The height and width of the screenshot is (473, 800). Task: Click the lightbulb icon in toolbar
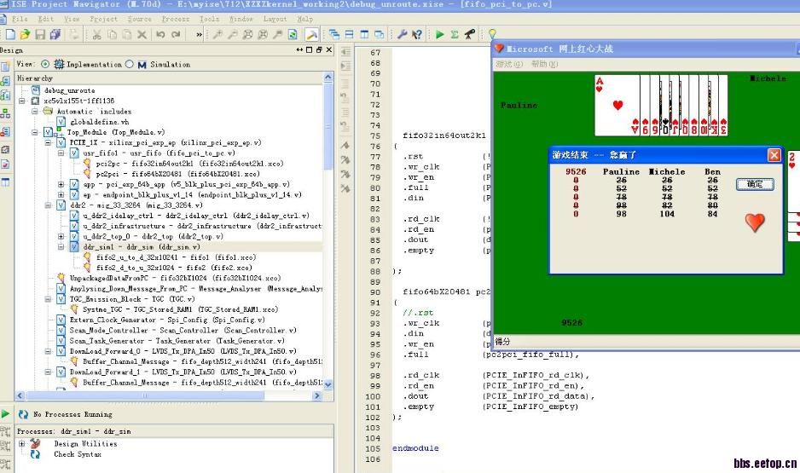492,34
